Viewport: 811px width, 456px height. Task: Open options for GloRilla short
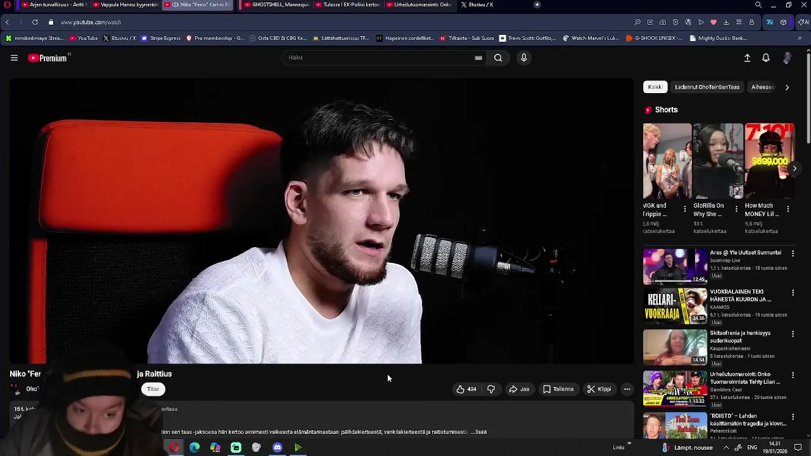tap(736, 208)
